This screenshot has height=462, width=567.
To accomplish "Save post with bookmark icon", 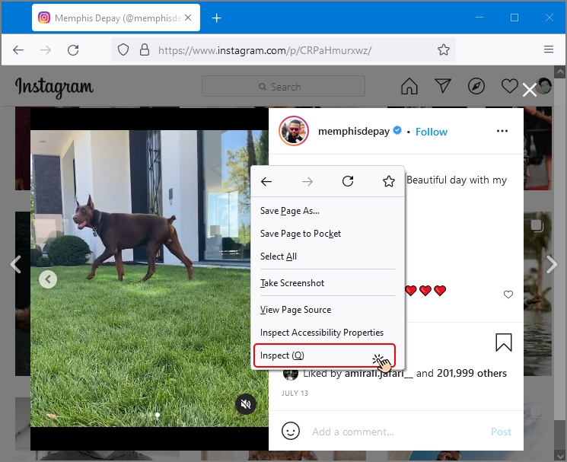I will point(503,343).
